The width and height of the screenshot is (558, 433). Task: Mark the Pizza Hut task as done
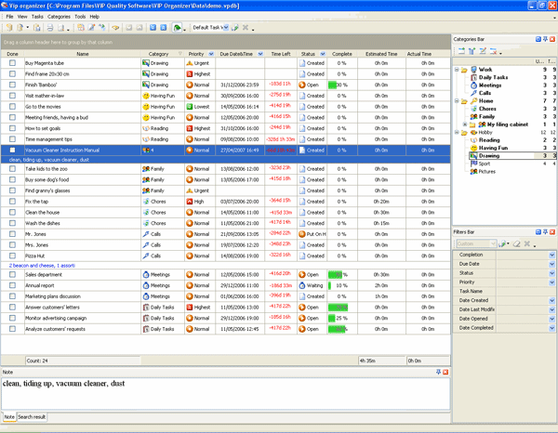pos(12,254)
